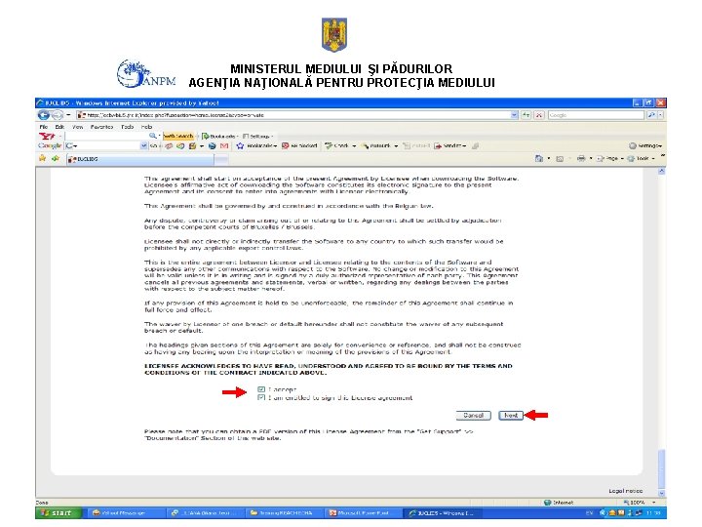Switch to the training folder taskbar item
The width and height of the screenshot is (702, 527).
(285, 513)
